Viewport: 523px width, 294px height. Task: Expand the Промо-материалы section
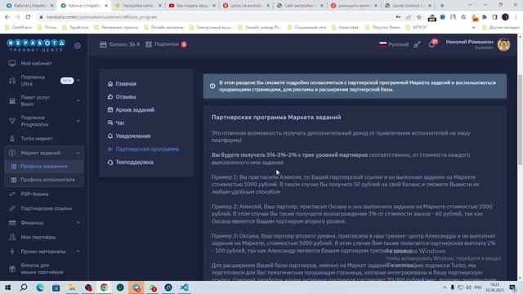[78, 251]
